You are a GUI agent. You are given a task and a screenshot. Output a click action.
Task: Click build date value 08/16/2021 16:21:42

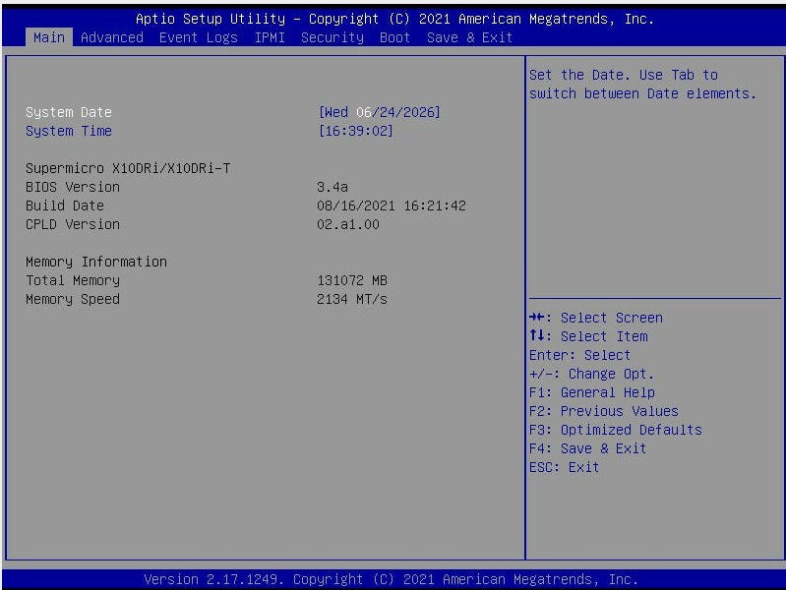pyautogui.click(x=391, y=206)
